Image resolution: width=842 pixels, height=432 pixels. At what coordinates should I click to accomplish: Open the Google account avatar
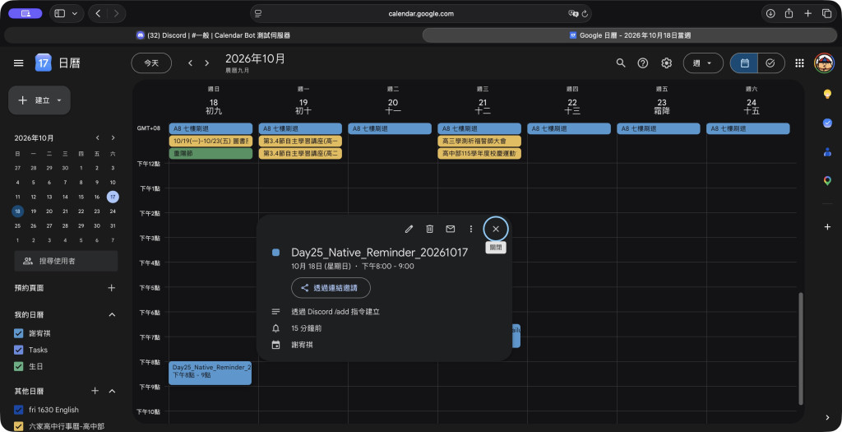point(823,63)
